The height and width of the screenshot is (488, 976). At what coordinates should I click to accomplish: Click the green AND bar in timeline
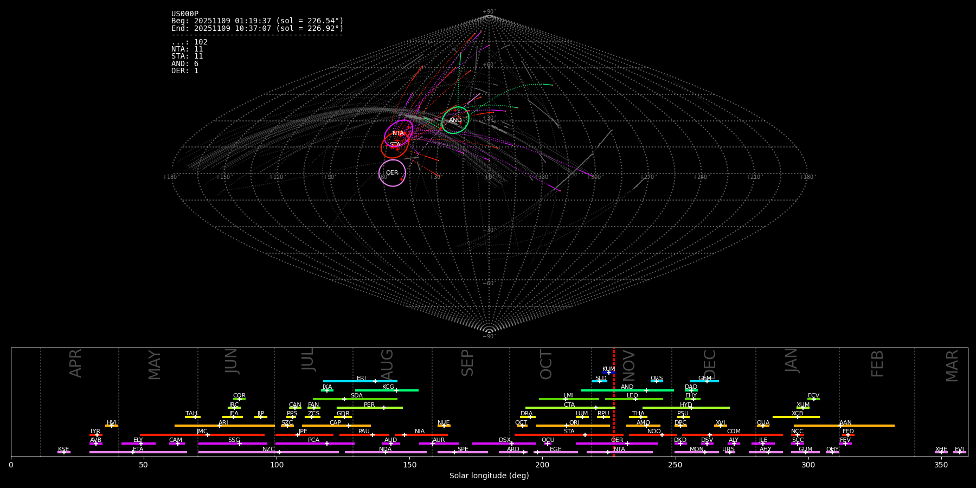click(627, 390)
